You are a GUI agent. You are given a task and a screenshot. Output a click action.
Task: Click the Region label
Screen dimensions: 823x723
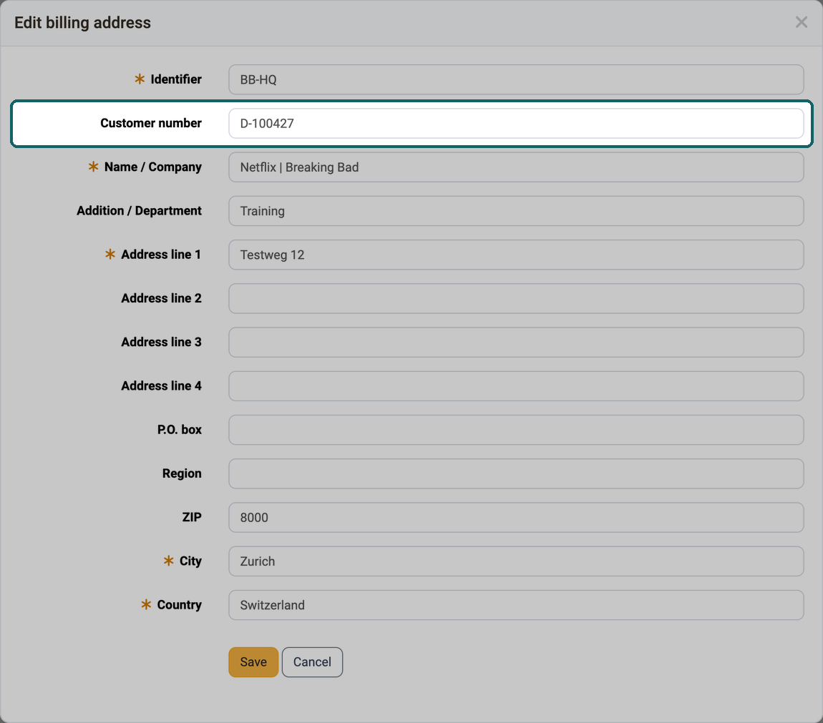tap(182, 473)
